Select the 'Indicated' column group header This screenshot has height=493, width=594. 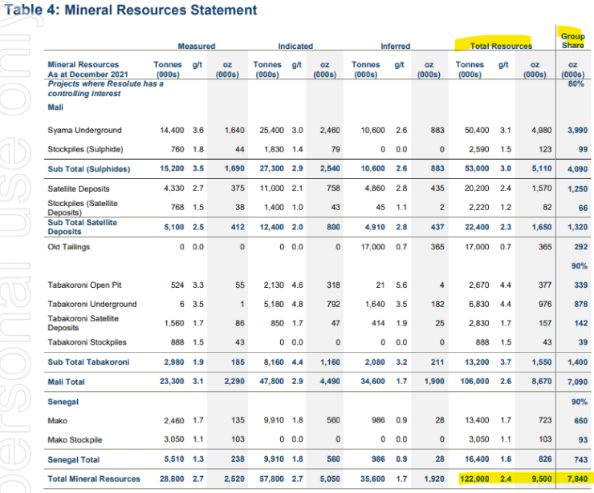(295, 46)
